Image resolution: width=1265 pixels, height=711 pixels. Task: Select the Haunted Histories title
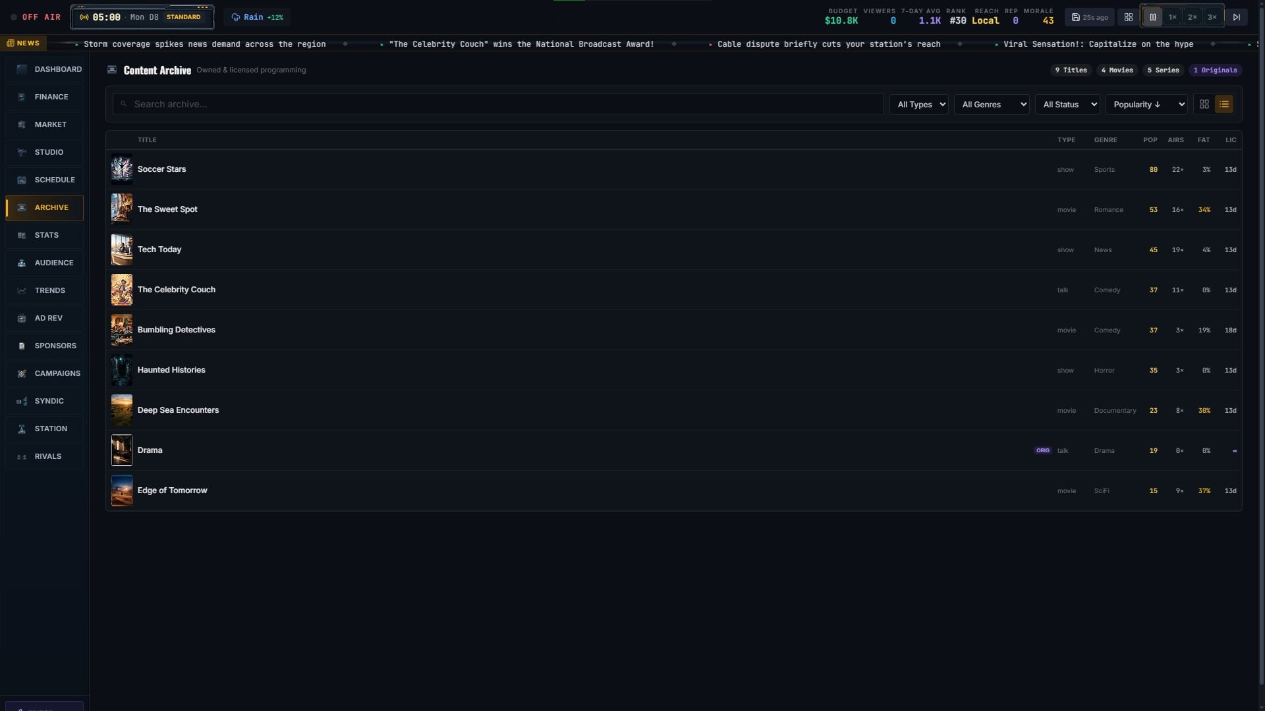pos(171,370)
